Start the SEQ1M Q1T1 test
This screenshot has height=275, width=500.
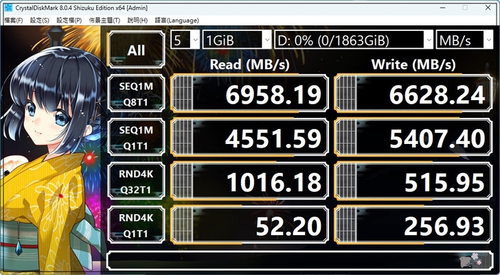pyautogui.click(x=136, y=137)
